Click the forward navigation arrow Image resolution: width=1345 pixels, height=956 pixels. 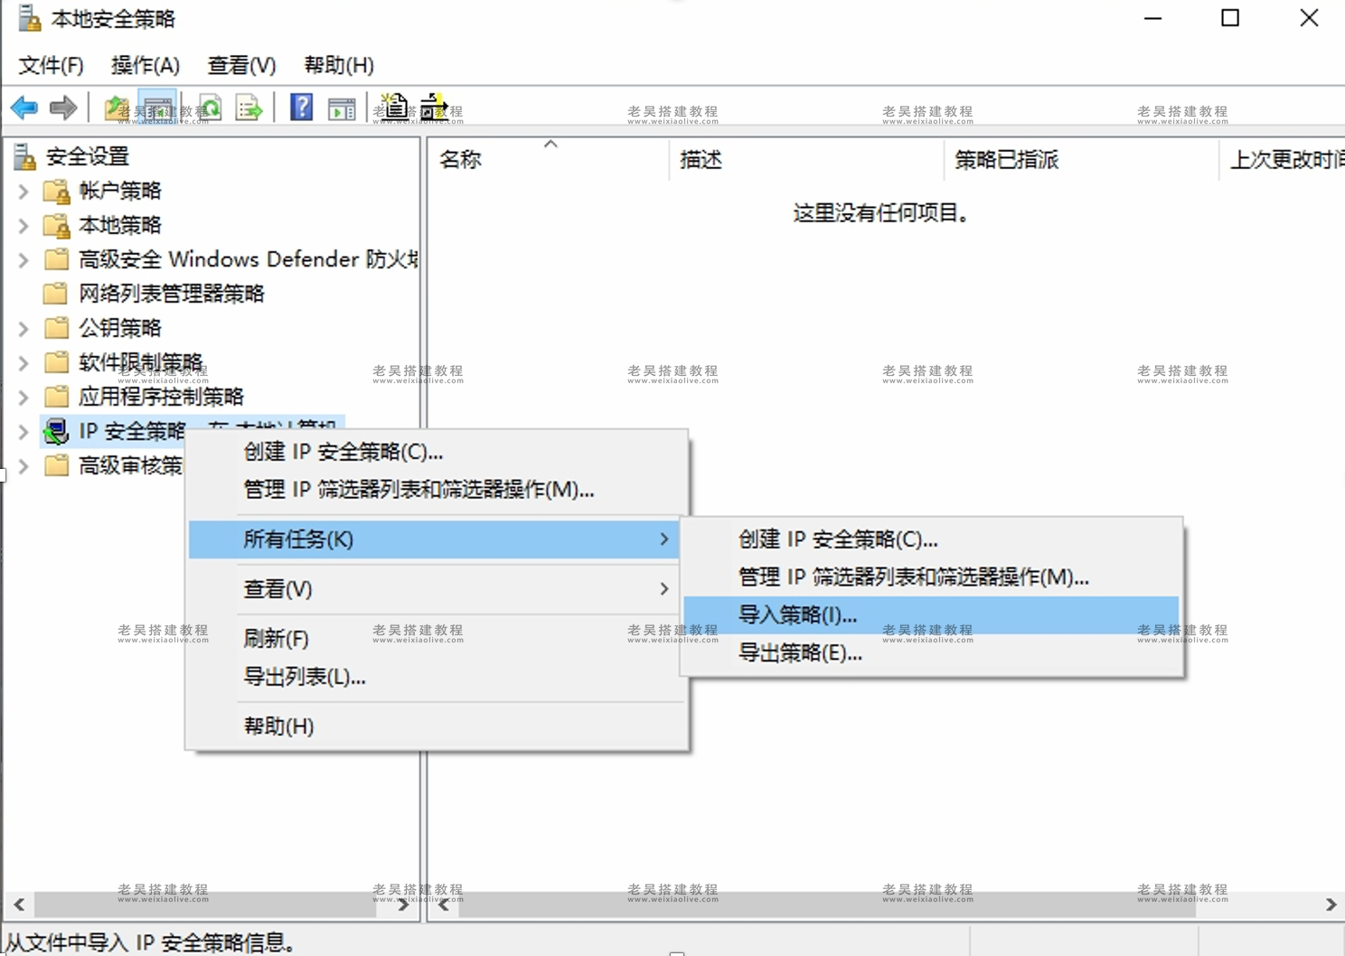(63, 108)
